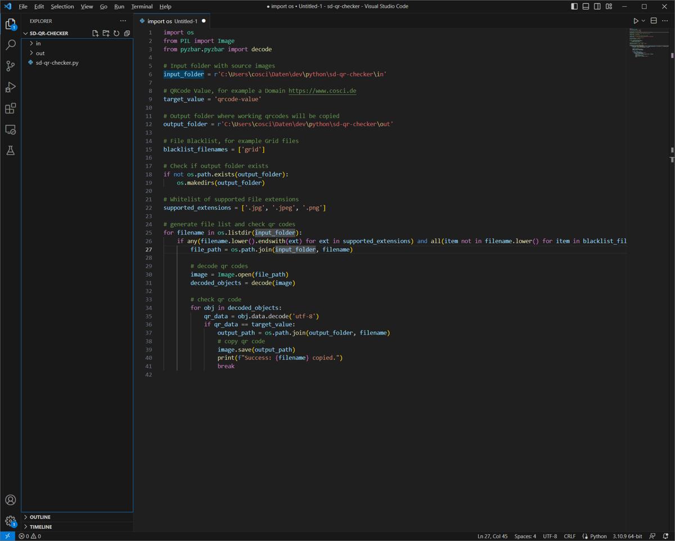This screenshot has height=541, width=675.
Task: Click the https://www.cosci.de link in code
Action: (322, 91)
